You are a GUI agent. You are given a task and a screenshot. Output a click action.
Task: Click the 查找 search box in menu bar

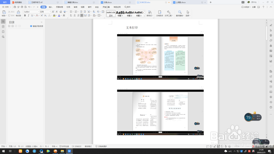tap(127, 7)
